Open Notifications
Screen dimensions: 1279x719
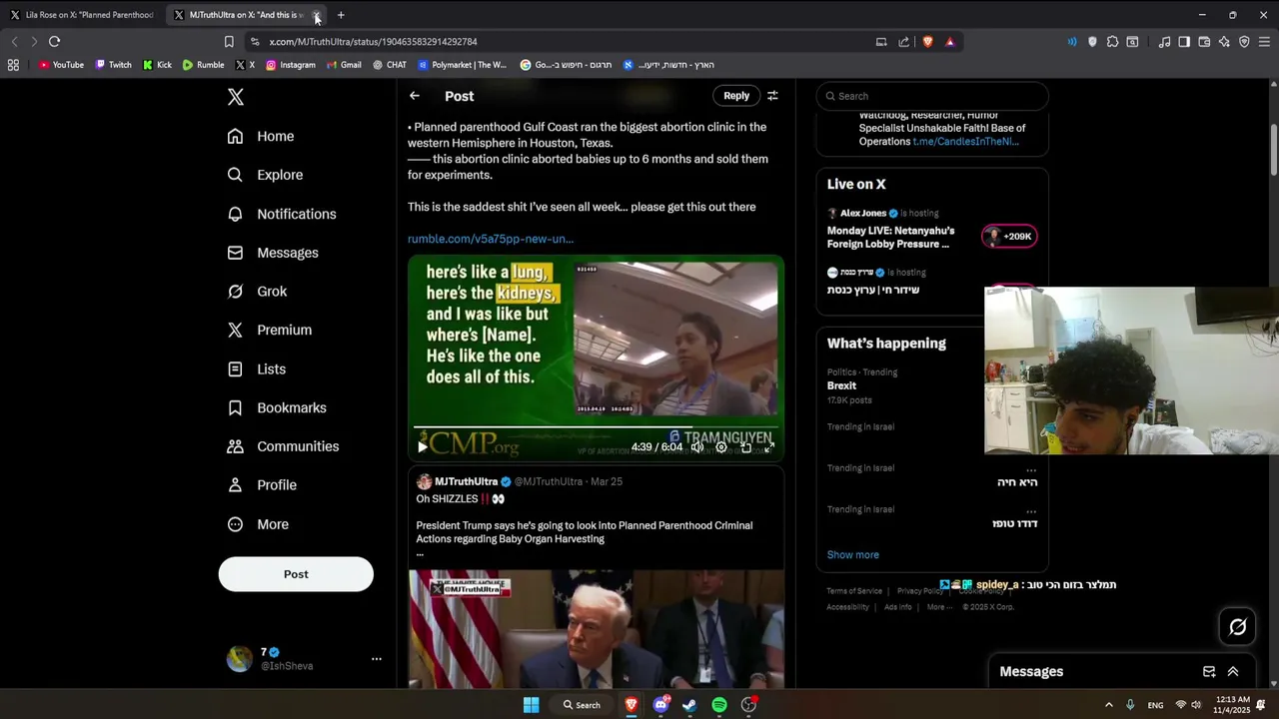click(282, 214)
